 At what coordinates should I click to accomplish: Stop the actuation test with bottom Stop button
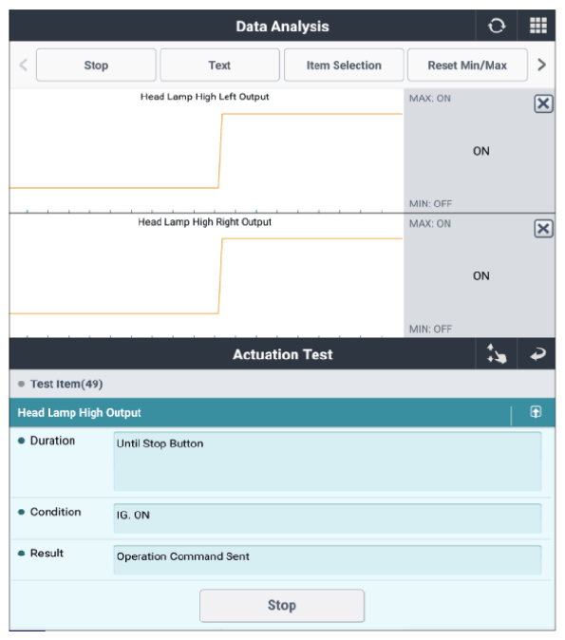[282, 605]
